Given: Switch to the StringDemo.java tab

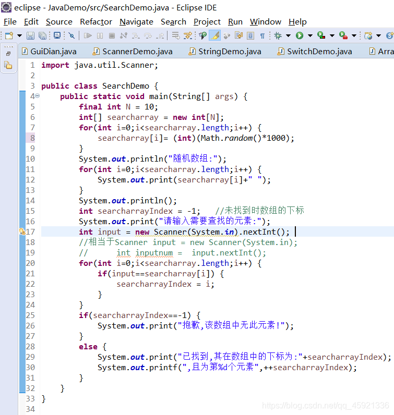Looking at the screenshot, I should pyautogui.click(x=225, y=51).
